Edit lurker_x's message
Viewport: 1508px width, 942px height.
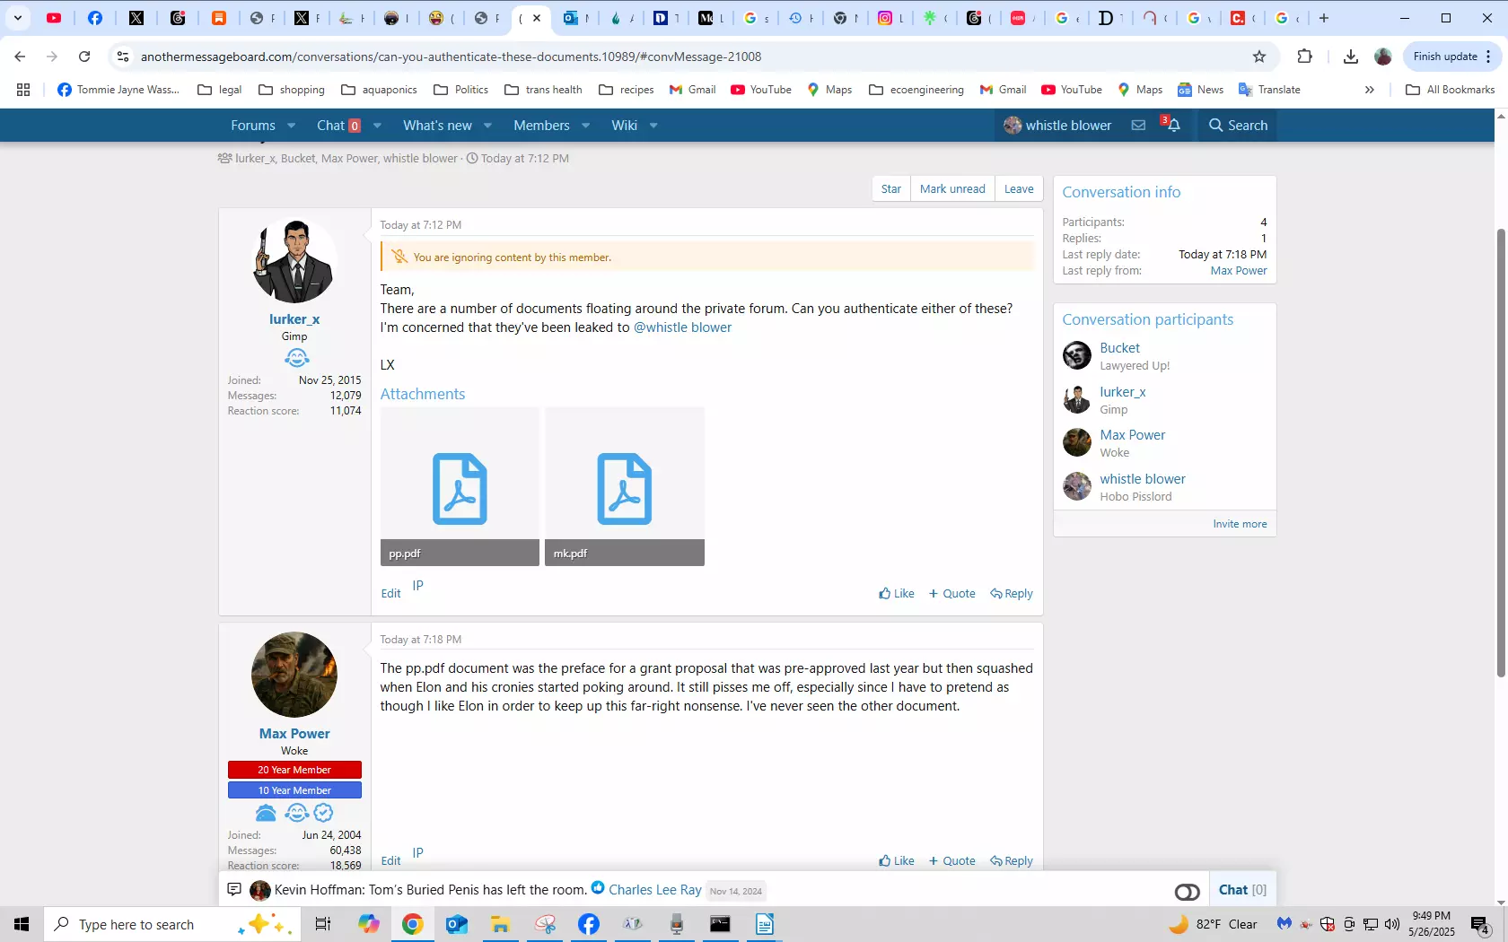(x=390, y=594)
